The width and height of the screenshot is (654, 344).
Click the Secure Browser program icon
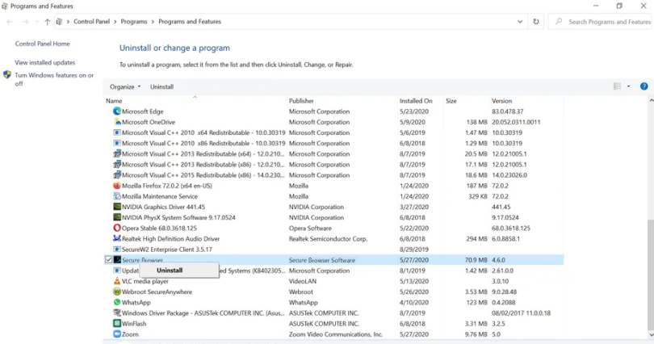coord(117,260)
